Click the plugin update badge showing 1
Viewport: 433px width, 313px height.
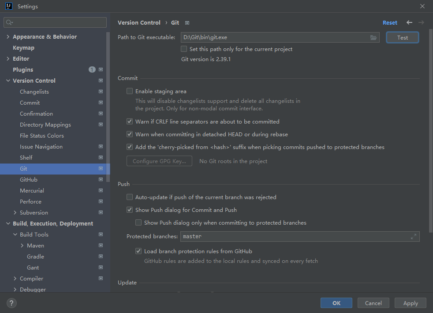tap(92, 69)
